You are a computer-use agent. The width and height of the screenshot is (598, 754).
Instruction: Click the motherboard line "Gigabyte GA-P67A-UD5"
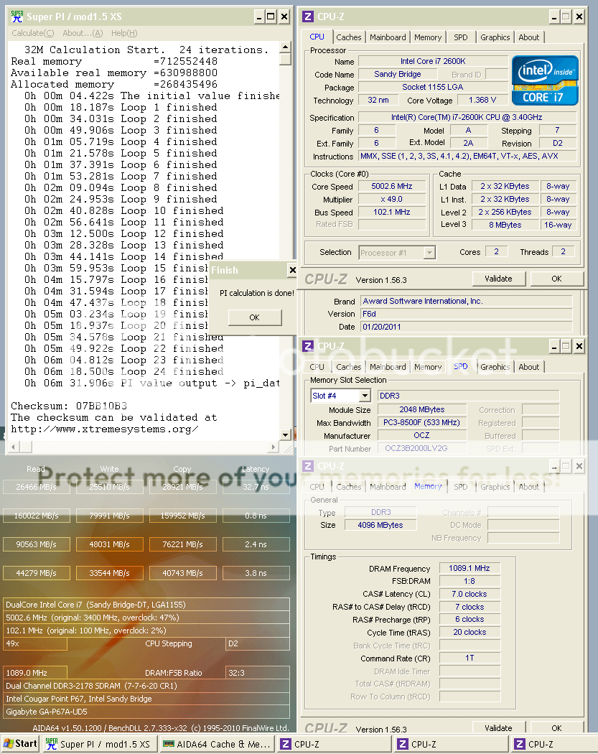point(146,712)
